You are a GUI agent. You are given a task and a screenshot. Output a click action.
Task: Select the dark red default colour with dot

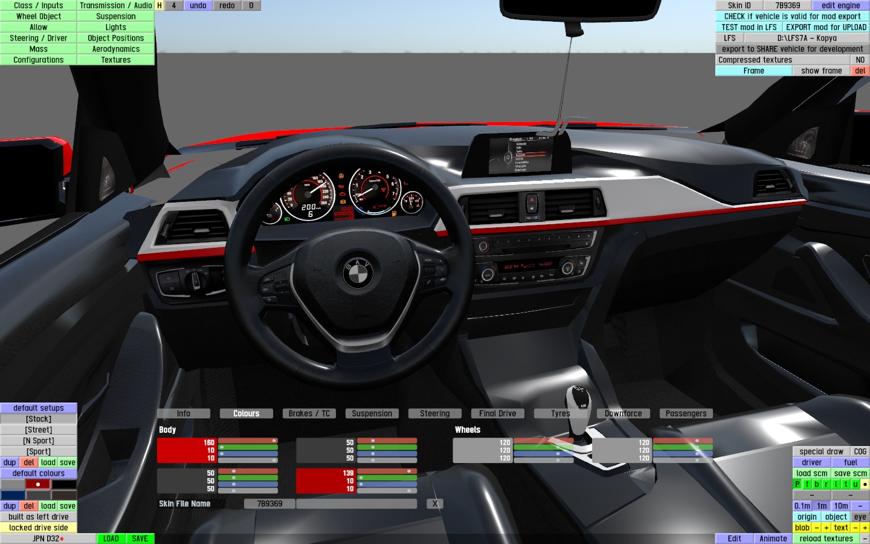tap(38, 484)
